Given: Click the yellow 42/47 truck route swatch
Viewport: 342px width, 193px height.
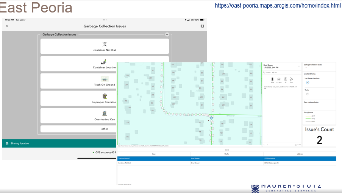Looking at the screenshot, I should 308,116.
